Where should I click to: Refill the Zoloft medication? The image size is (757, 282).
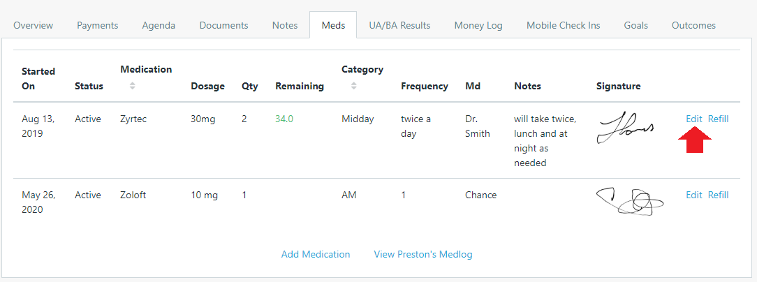coord(718,195)
